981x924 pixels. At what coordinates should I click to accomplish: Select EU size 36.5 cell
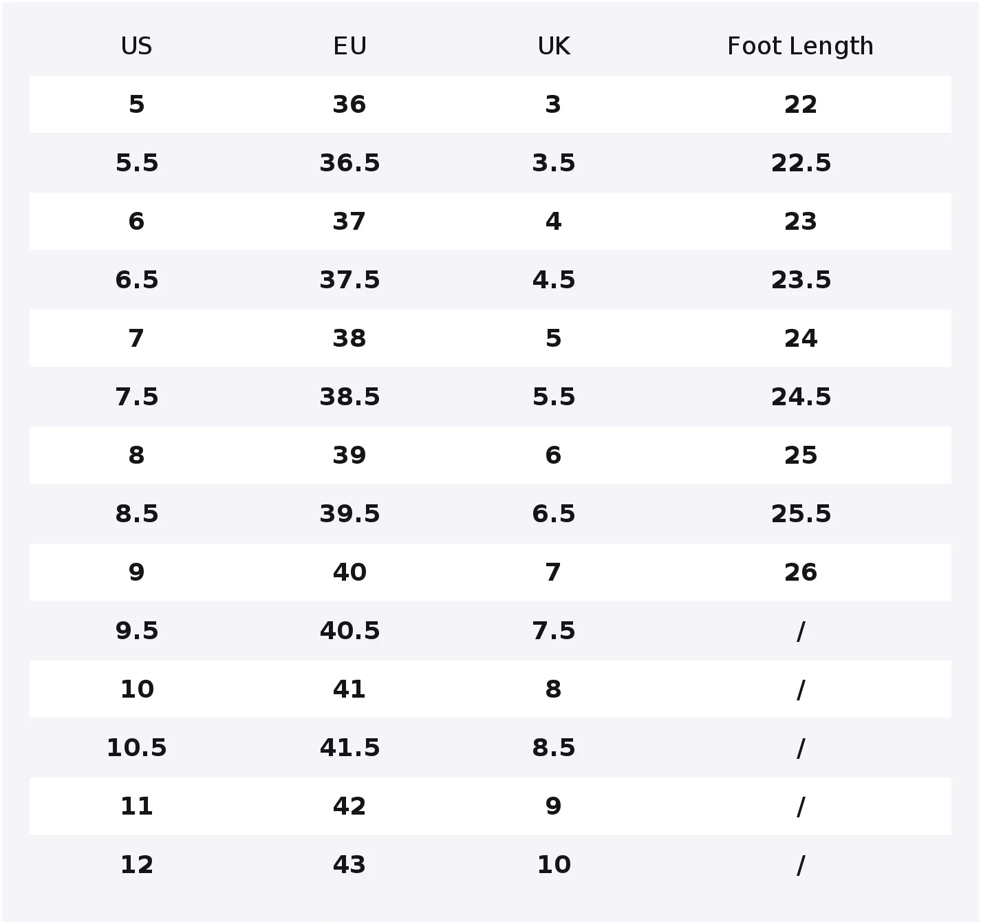[349, 163]
